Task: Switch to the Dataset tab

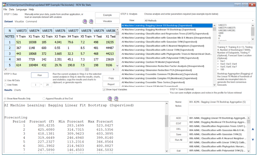Action: 9,21
